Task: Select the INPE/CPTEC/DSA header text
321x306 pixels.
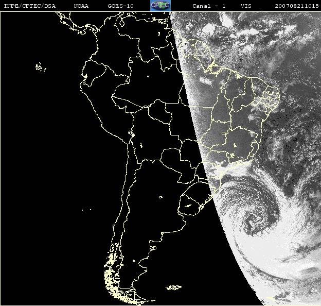Action: click(x=30, y=6)
